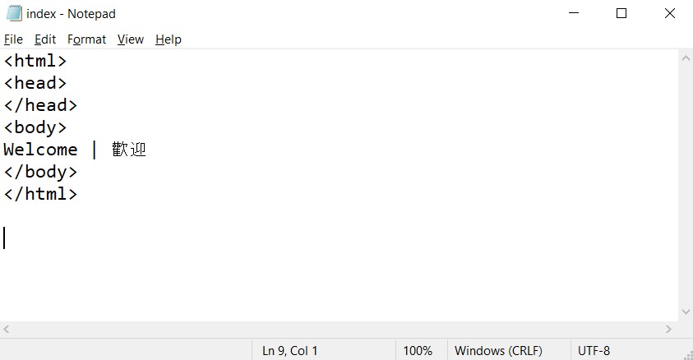The width and height of the screenshot is (693, 360).
Task: Click the horizontal scrollbar left arrow
Action: [x=7, y=330]
